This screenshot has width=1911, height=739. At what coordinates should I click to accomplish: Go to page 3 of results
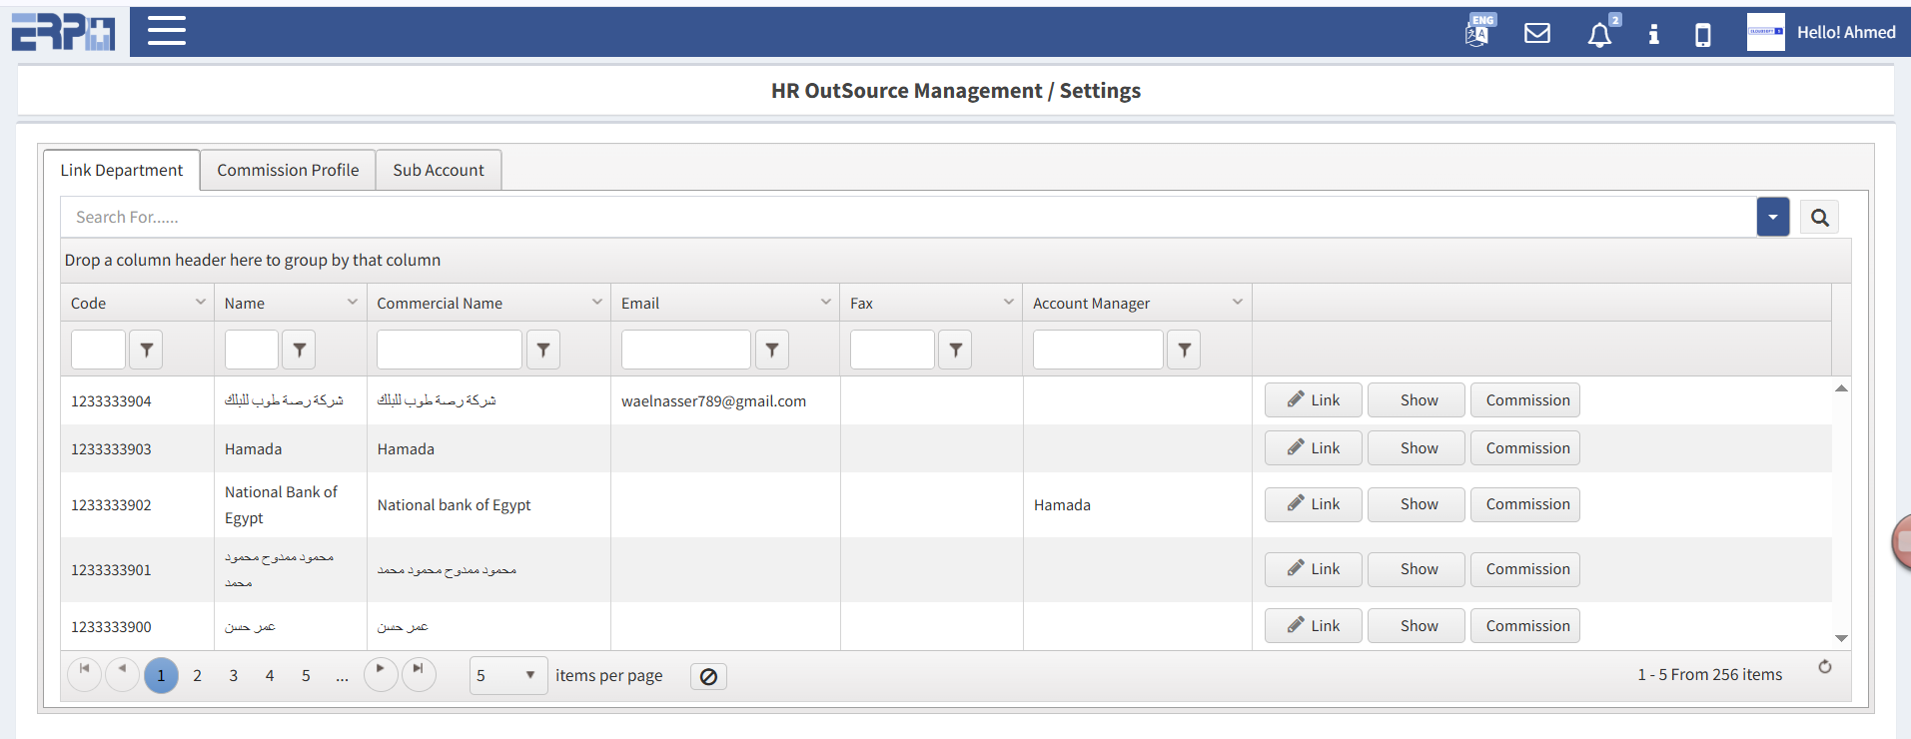click(x=234, y=676)
